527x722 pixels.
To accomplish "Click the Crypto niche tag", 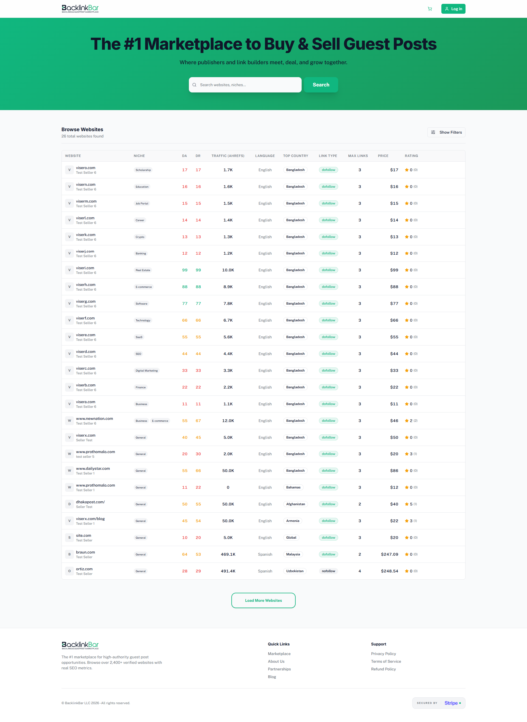I will tap(140, 237).
